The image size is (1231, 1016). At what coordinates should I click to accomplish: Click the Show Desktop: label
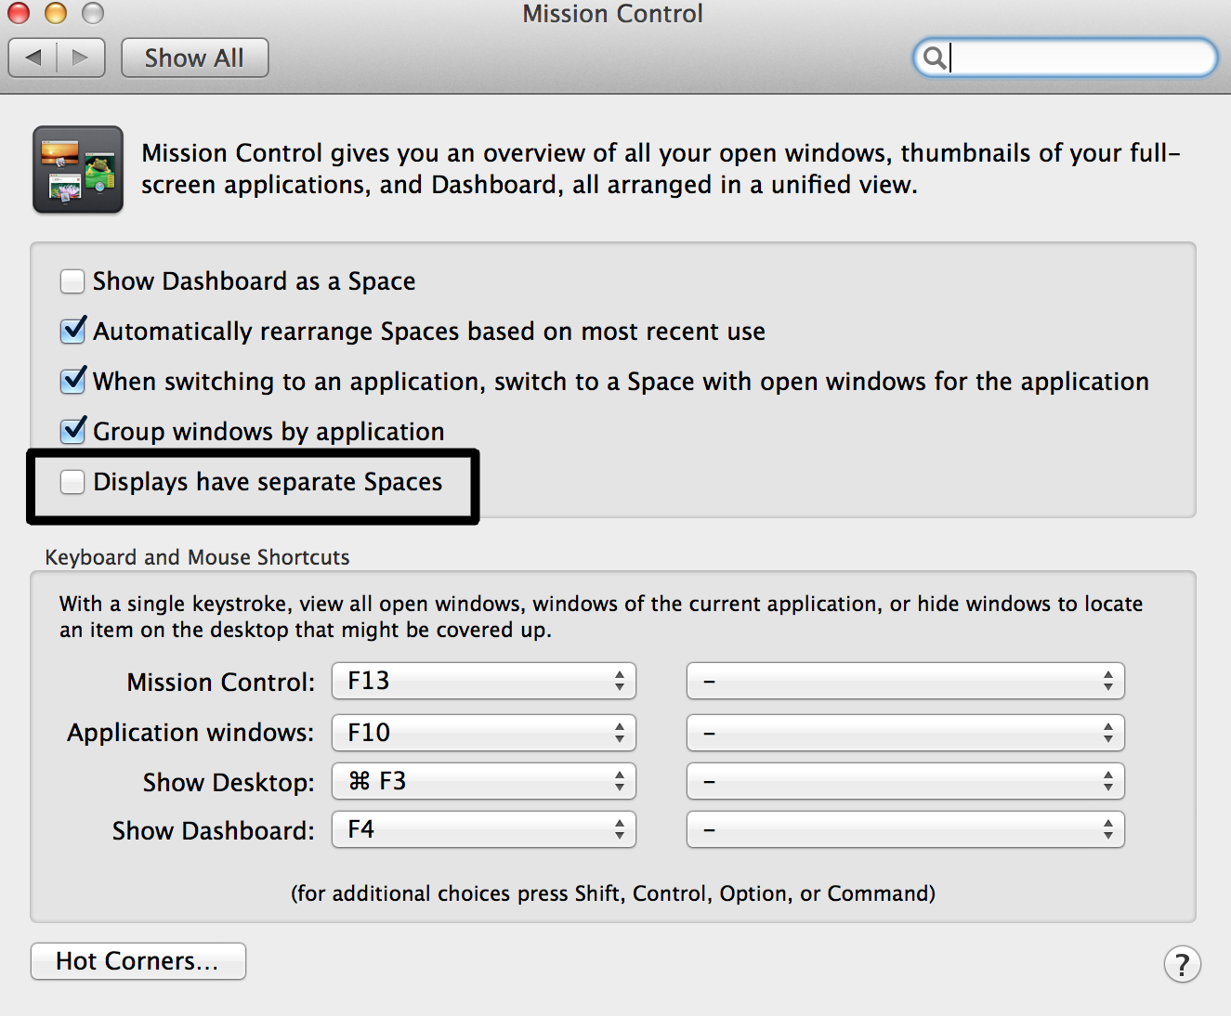[229, 783]
